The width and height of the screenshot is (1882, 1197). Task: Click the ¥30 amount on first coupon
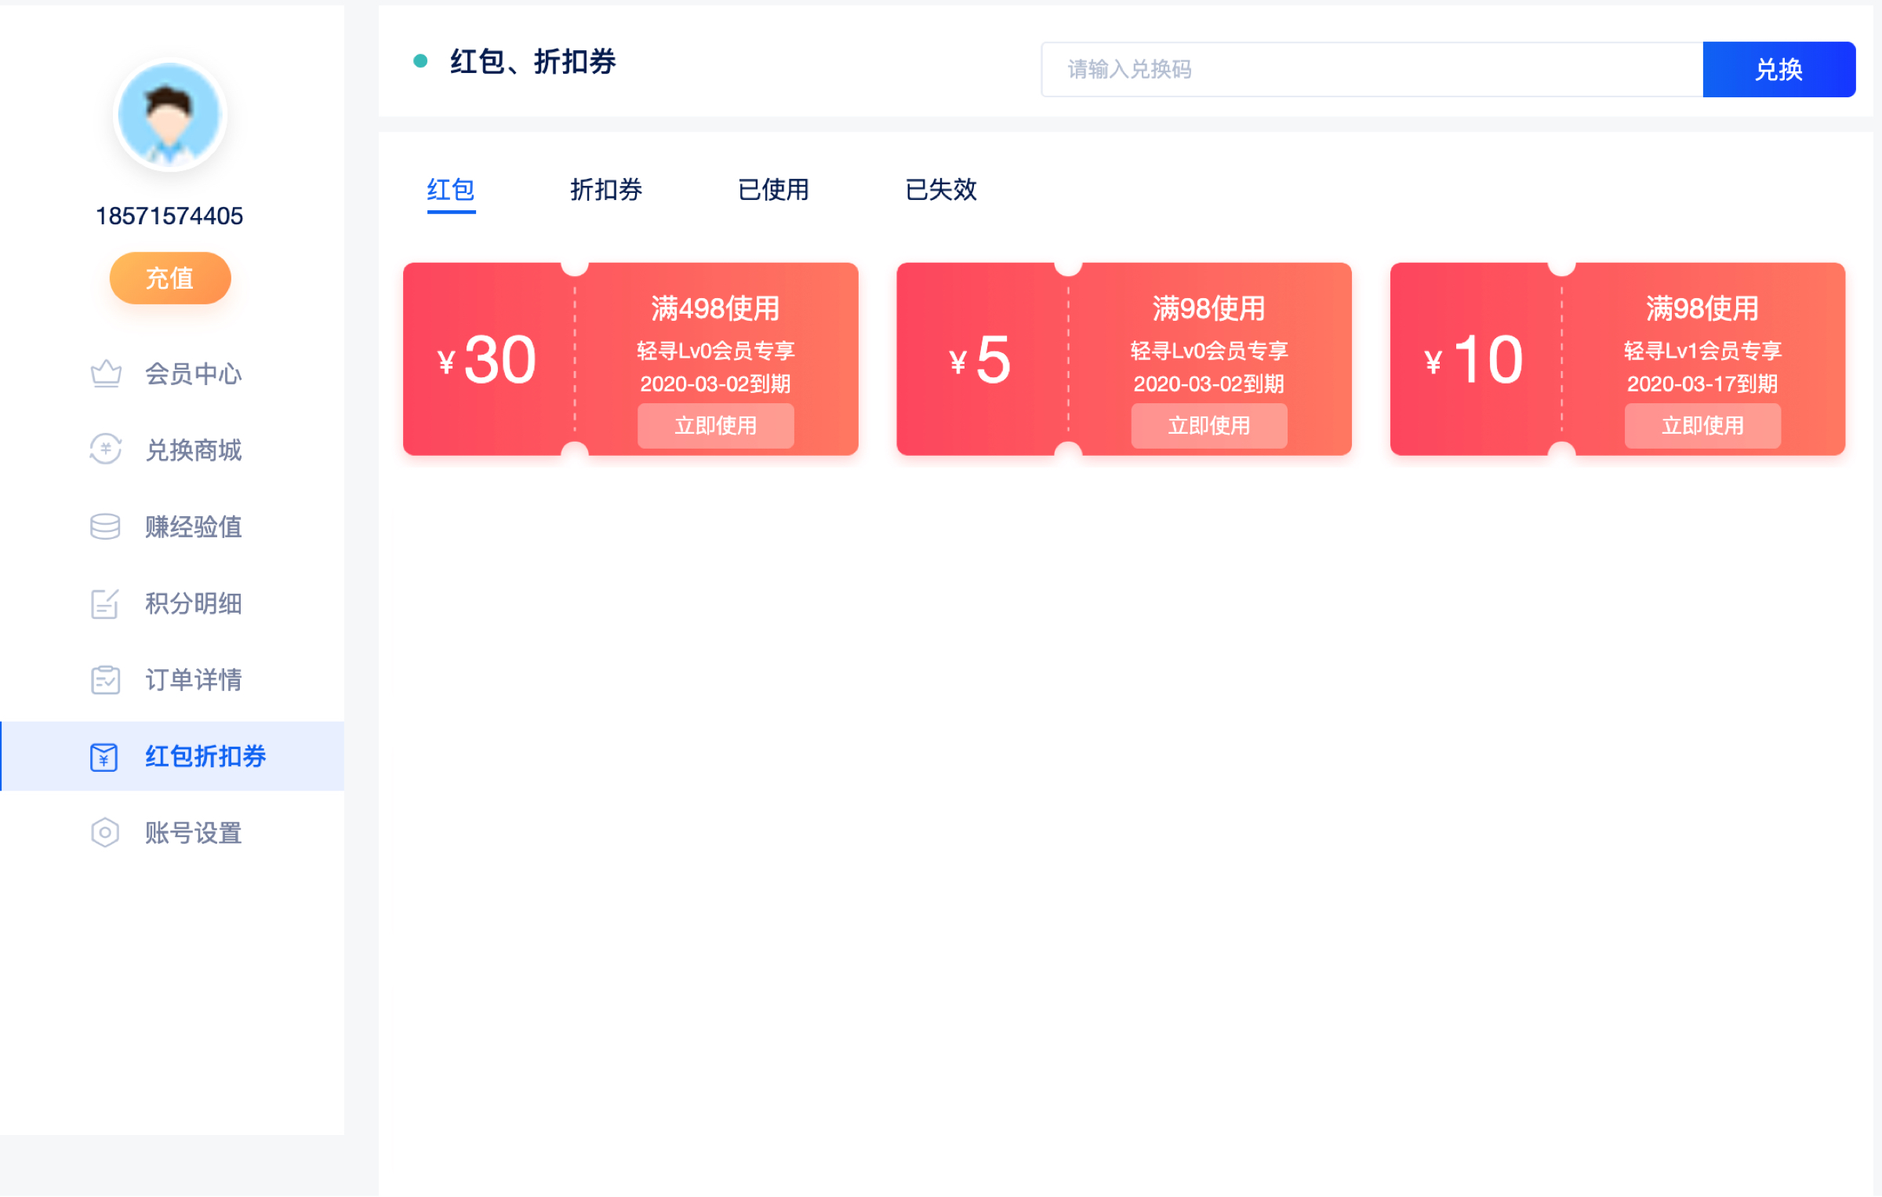[x=487, y=360]
